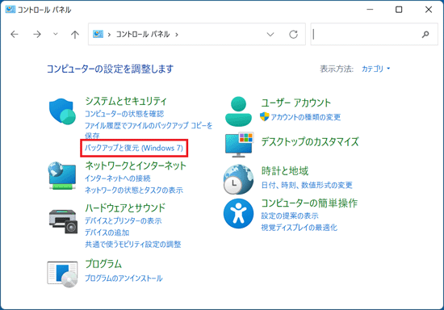Click the Control Panel icon in address bar
Viewport: 444px width, 310px height.
(x=98, y=34)
